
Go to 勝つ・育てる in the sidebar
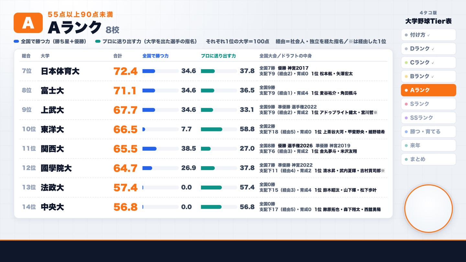coord(428,132)
